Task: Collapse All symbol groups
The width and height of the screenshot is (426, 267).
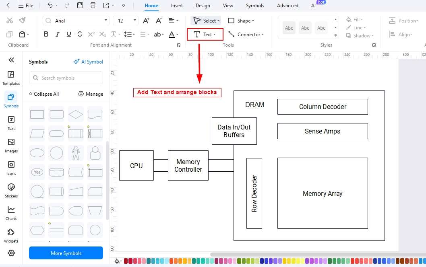Action: coord(44,94)
